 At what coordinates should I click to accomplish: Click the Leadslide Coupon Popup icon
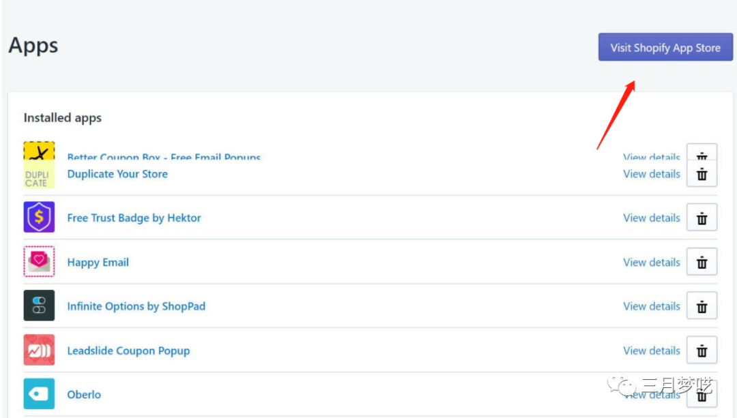pos(39,350)
